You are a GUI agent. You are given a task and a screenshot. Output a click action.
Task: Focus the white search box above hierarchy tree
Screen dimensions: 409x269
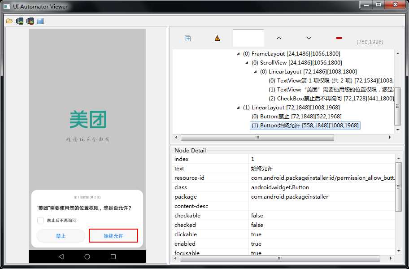pos(248,38)
